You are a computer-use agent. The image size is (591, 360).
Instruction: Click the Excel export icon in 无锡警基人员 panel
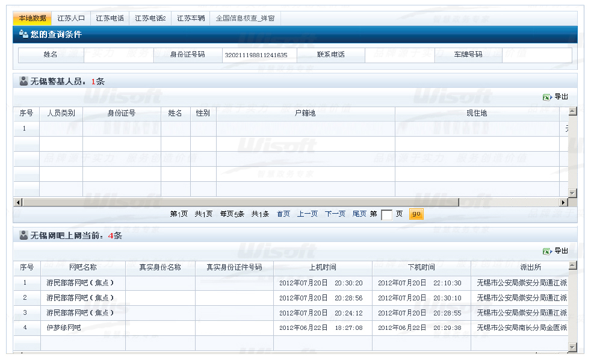click(546, 97)
